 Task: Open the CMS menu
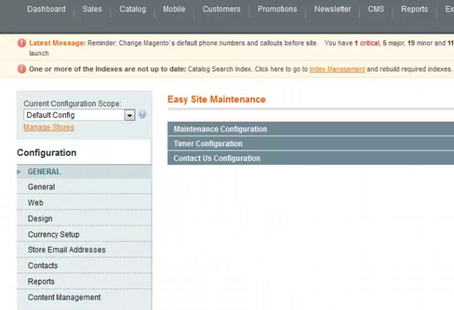click(376, 9)
